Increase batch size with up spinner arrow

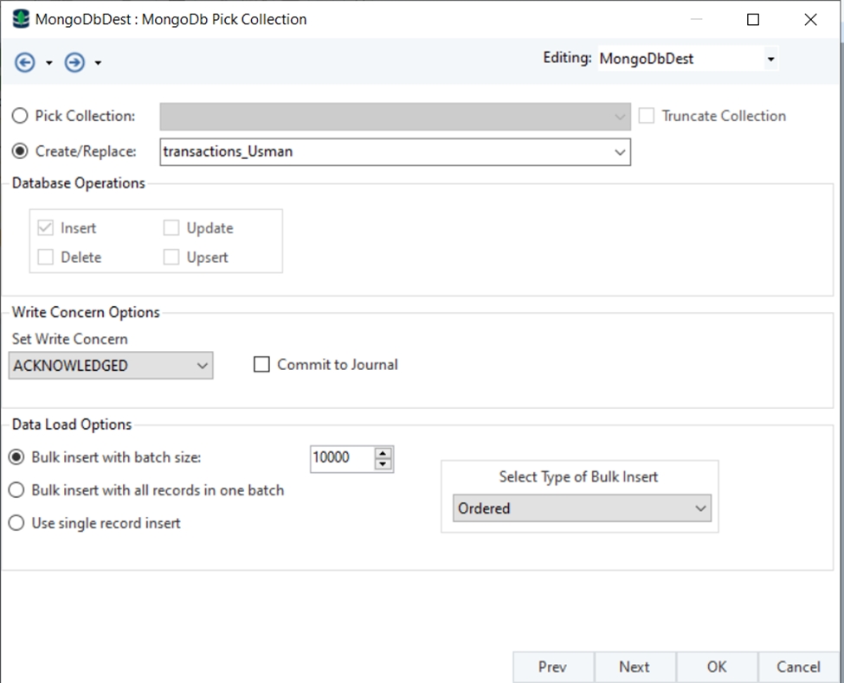[383, 452]
